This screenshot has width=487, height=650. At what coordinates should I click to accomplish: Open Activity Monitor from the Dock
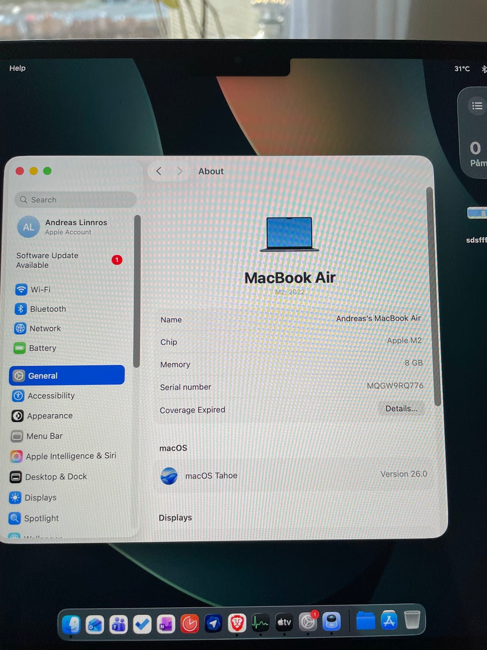[261, 623]
